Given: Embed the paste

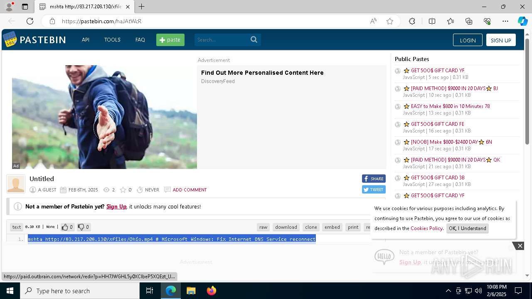Looking at the screenshot, I should click(332, 227).
